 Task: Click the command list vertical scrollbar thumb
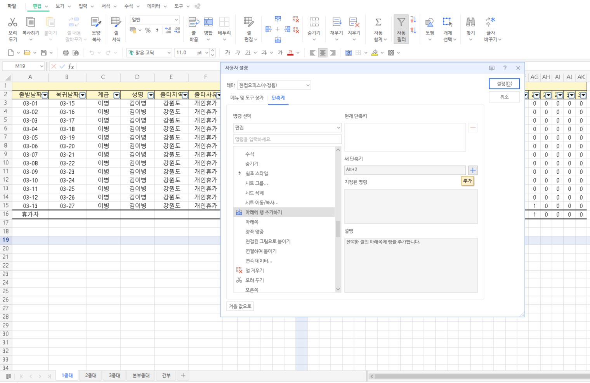(338, 228)
